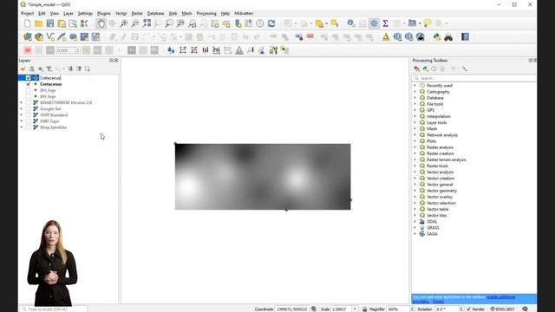Viewport: 555px width, 312px height.
Task: Open the New Print Layout tool
Action: pos(62,23)
